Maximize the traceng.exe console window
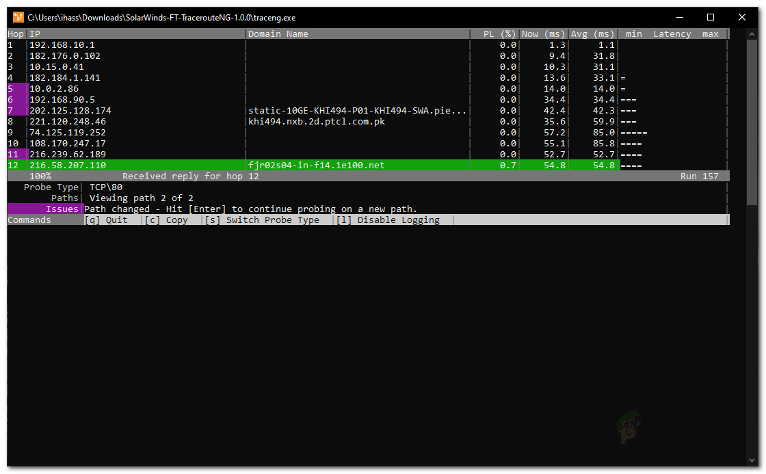This screenshot has height=474, width=766. coord(711,18)
